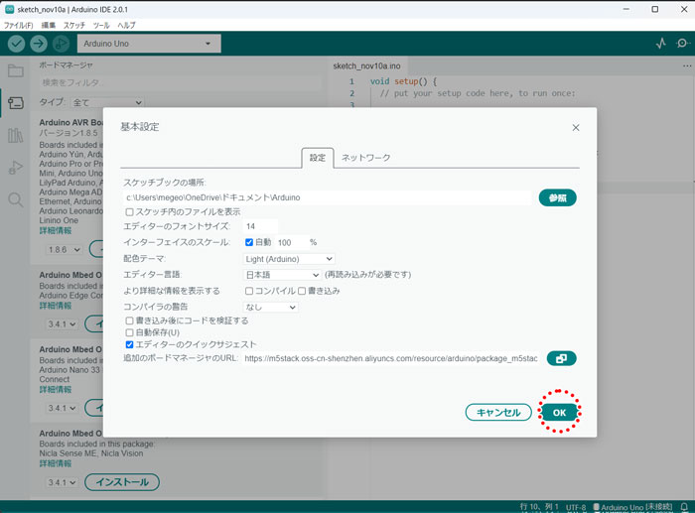Open the スケッチ menu
This screenshot has height=513, width=695.
(x=74, y=25)
